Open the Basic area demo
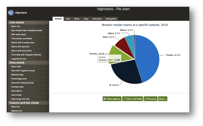The image size is (203, 126). click(28, 66)
